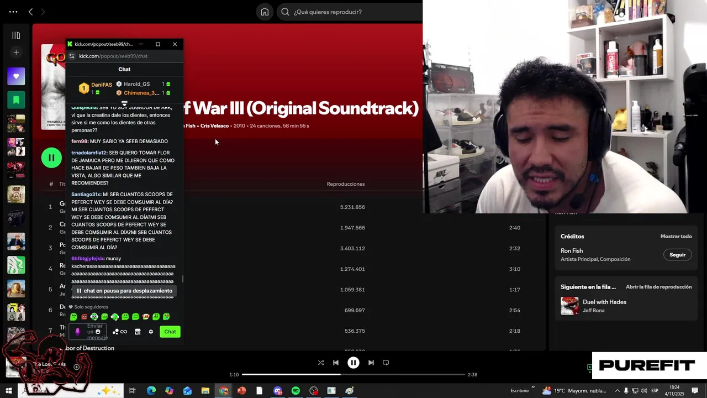Collapse the leaderboard handle in Kick chat
This screenshot has height=398, width=707.
(x=124, y=103)
